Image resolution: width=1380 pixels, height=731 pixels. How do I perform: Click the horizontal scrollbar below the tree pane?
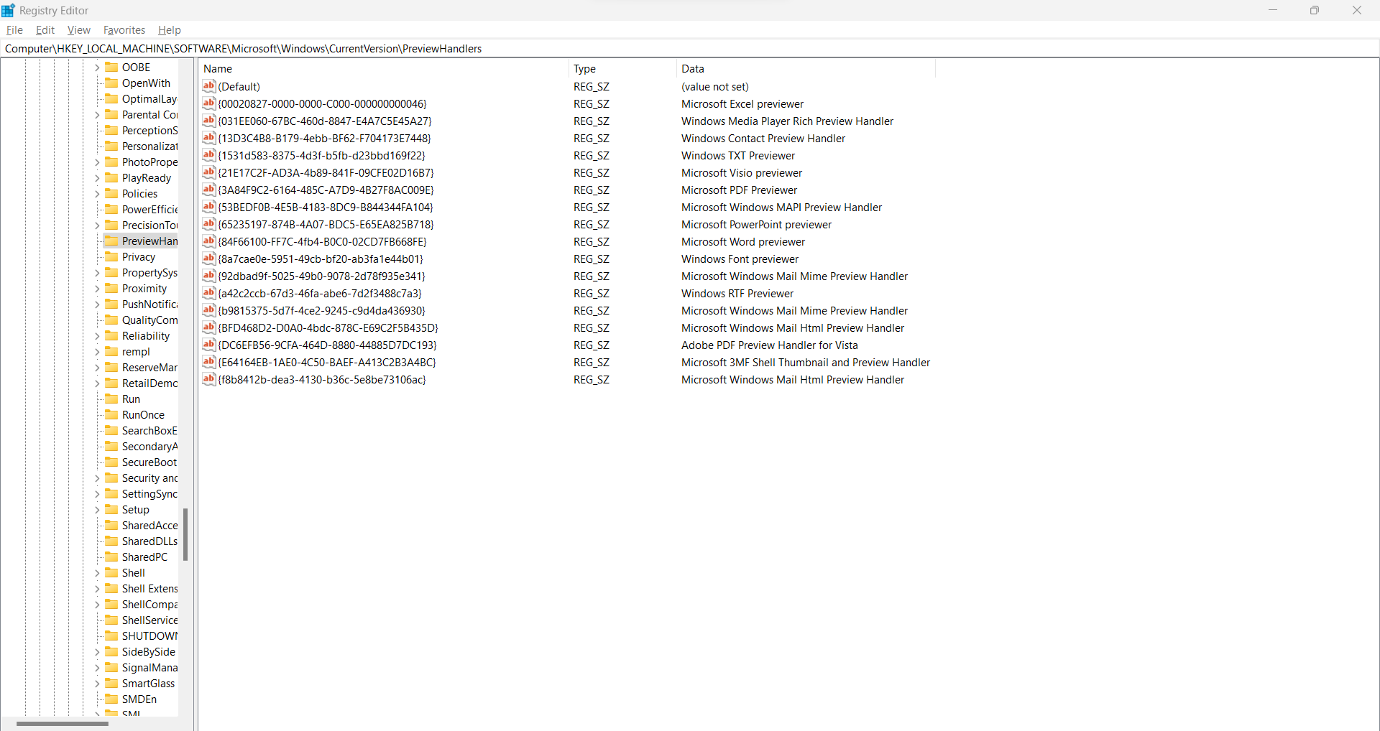[61, 723]
